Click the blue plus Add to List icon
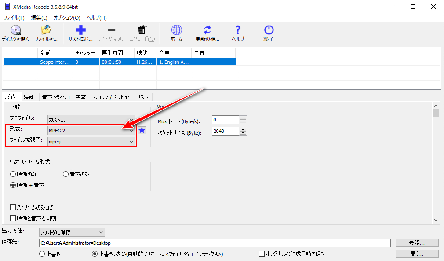This screenshot has height=261, width=444. (x=80, y=30)
